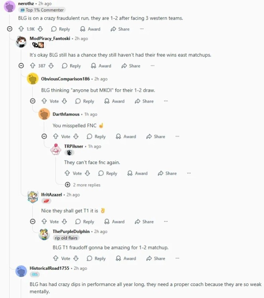The image size is (264, 298).
Task: Downvote Darthfamous's FNC comment
Action: 76,137
